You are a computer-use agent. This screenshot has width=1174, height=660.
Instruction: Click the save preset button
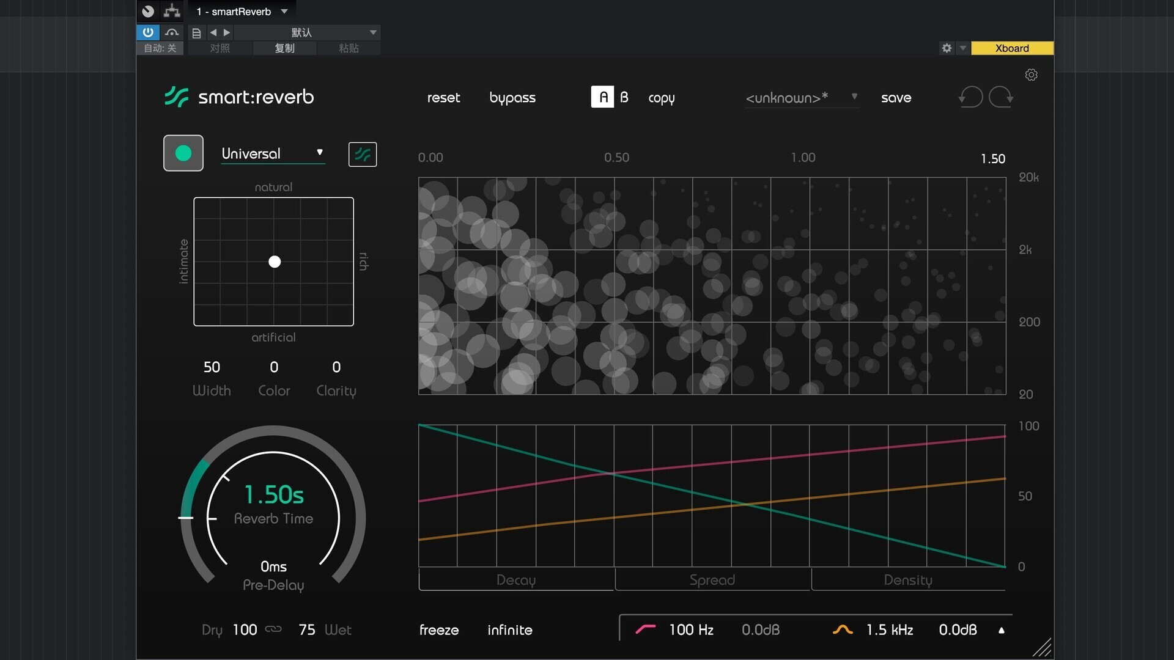pos(896,98)
